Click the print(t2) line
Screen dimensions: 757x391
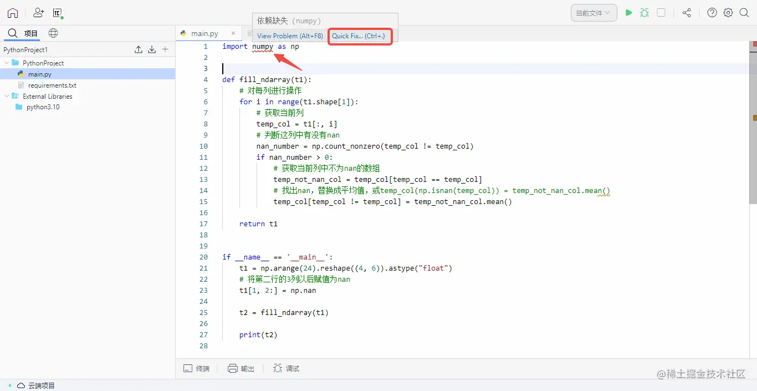coord(258,334)
